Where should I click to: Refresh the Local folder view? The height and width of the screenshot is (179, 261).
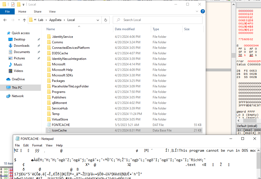[105, 20]
